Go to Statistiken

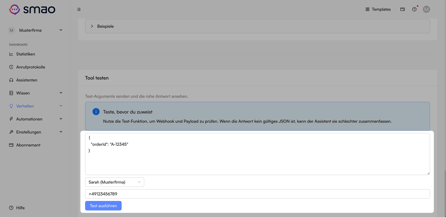(26, 54)
